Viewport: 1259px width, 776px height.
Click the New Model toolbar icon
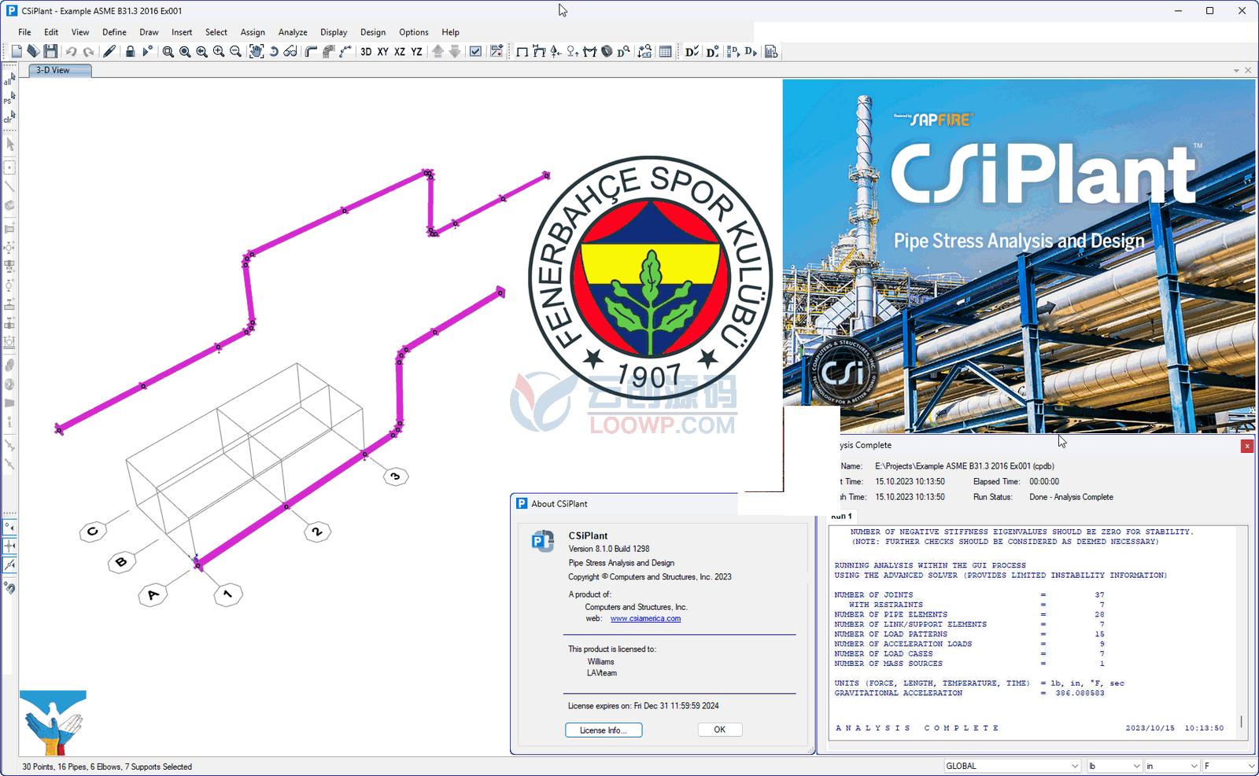point(17,52)
